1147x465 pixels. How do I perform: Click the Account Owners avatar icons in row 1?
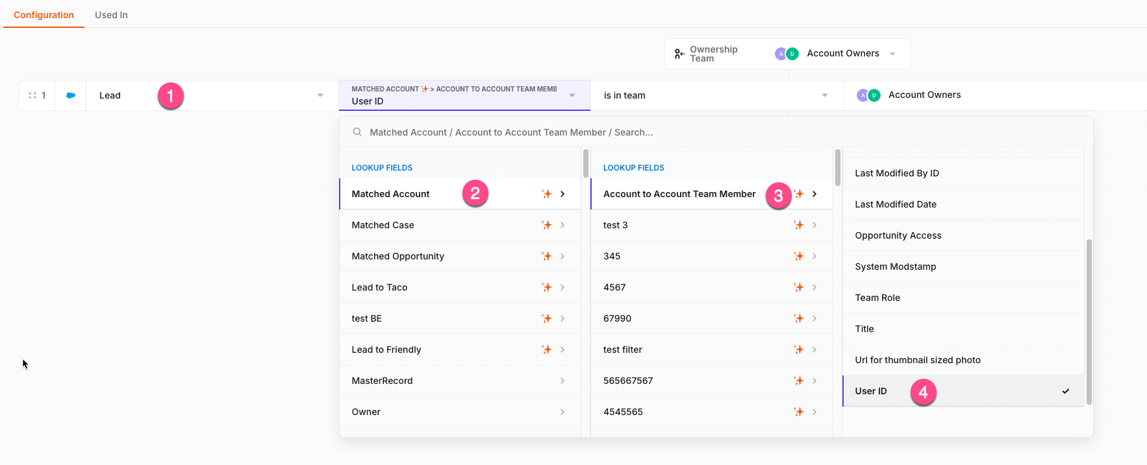tap(868, 95)
